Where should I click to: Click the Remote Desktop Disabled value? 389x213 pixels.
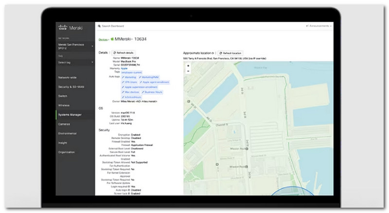(x=136, y=138)
